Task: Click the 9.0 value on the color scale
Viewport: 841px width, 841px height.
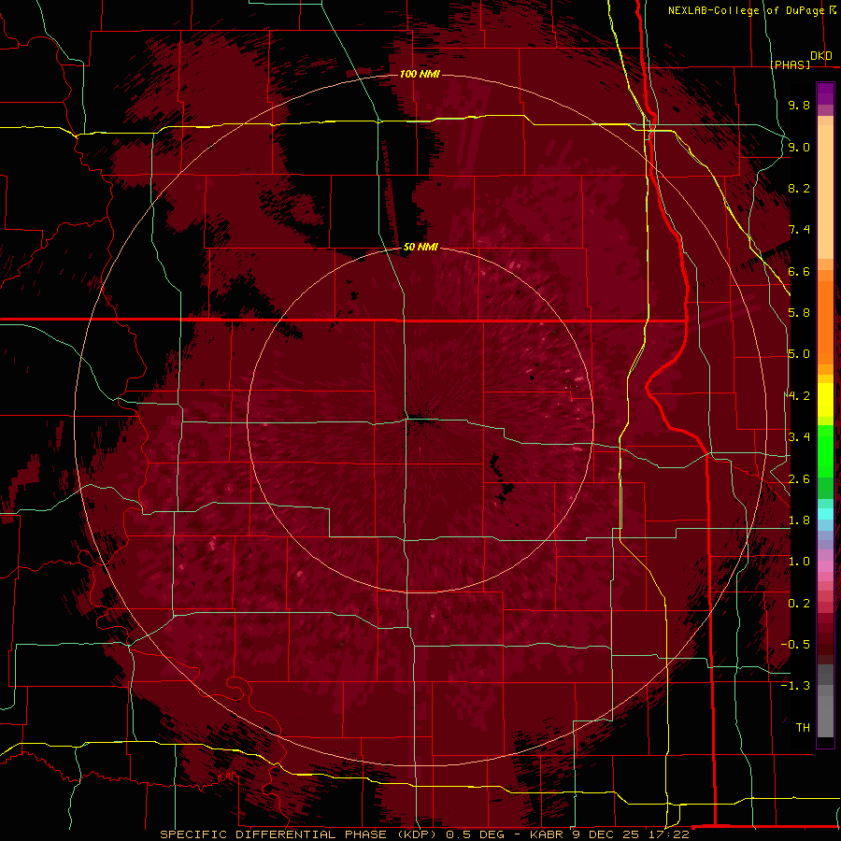Action: click(x=799, y=147)
